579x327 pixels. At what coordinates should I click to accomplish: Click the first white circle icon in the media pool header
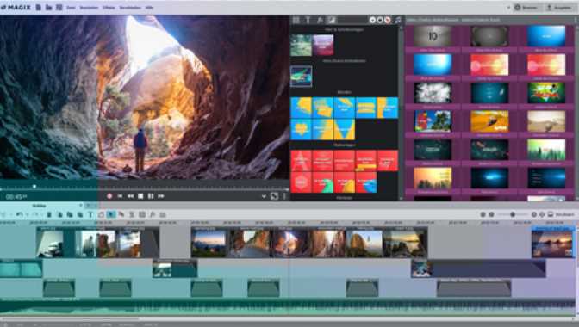[372, 21]
